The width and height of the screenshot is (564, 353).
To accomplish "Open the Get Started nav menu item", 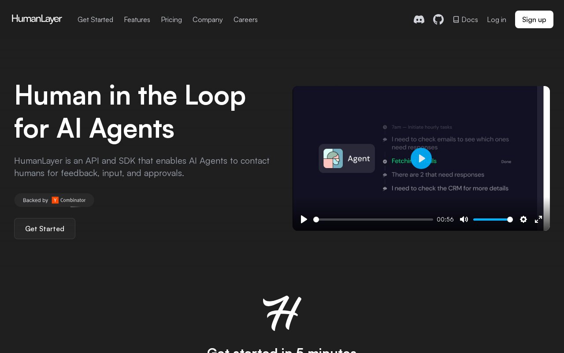I will [x=95, y=19].
